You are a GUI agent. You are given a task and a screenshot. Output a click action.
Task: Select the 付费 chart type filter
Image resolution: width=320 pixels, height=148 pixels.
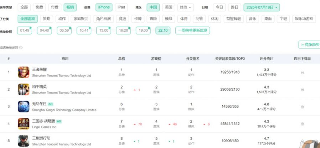[x=55, y=7]
